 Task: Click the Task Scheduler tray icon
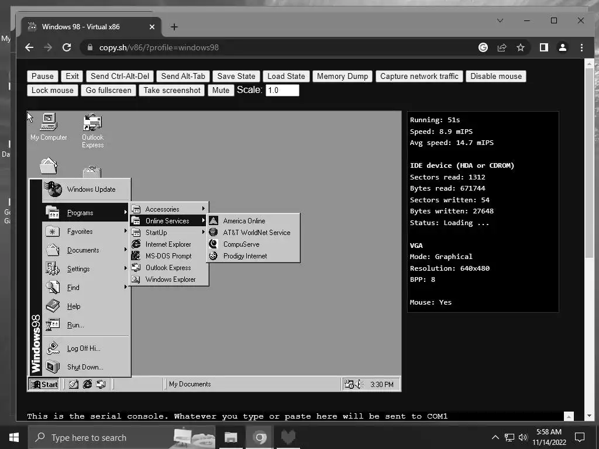pos(349,384)
